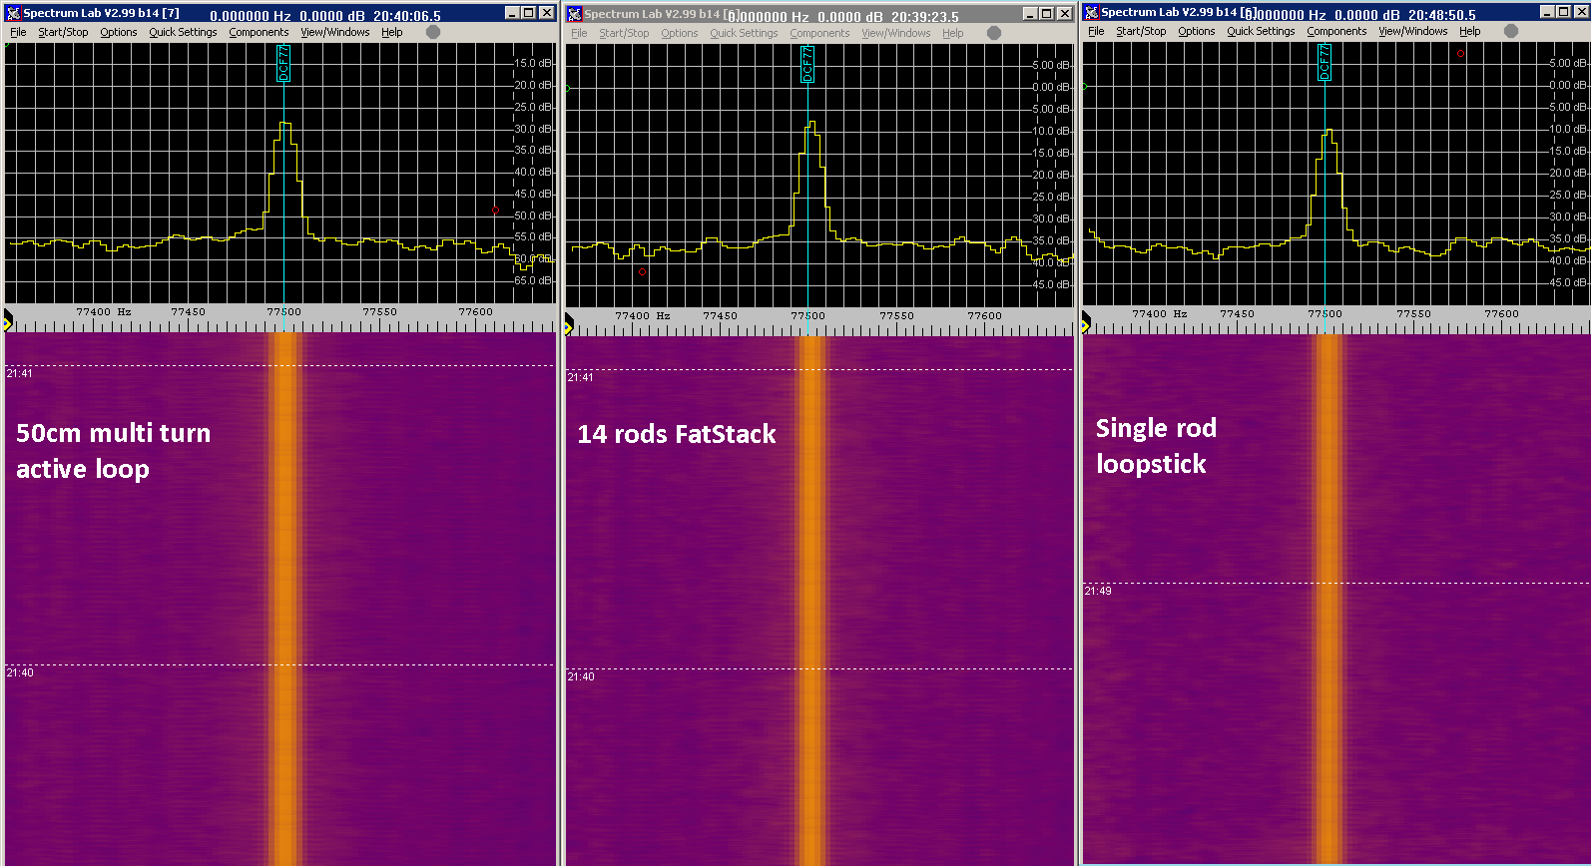Select DCF77 marker label in right window
Image resolution: width=1591 pixels, height=866 pixels.
1325,63
